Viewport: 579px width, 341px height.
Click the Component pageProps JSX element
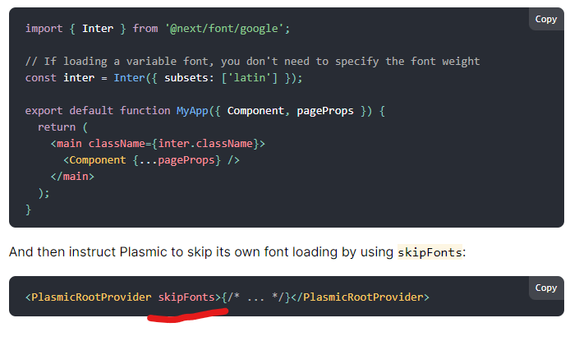coord(151,160)
